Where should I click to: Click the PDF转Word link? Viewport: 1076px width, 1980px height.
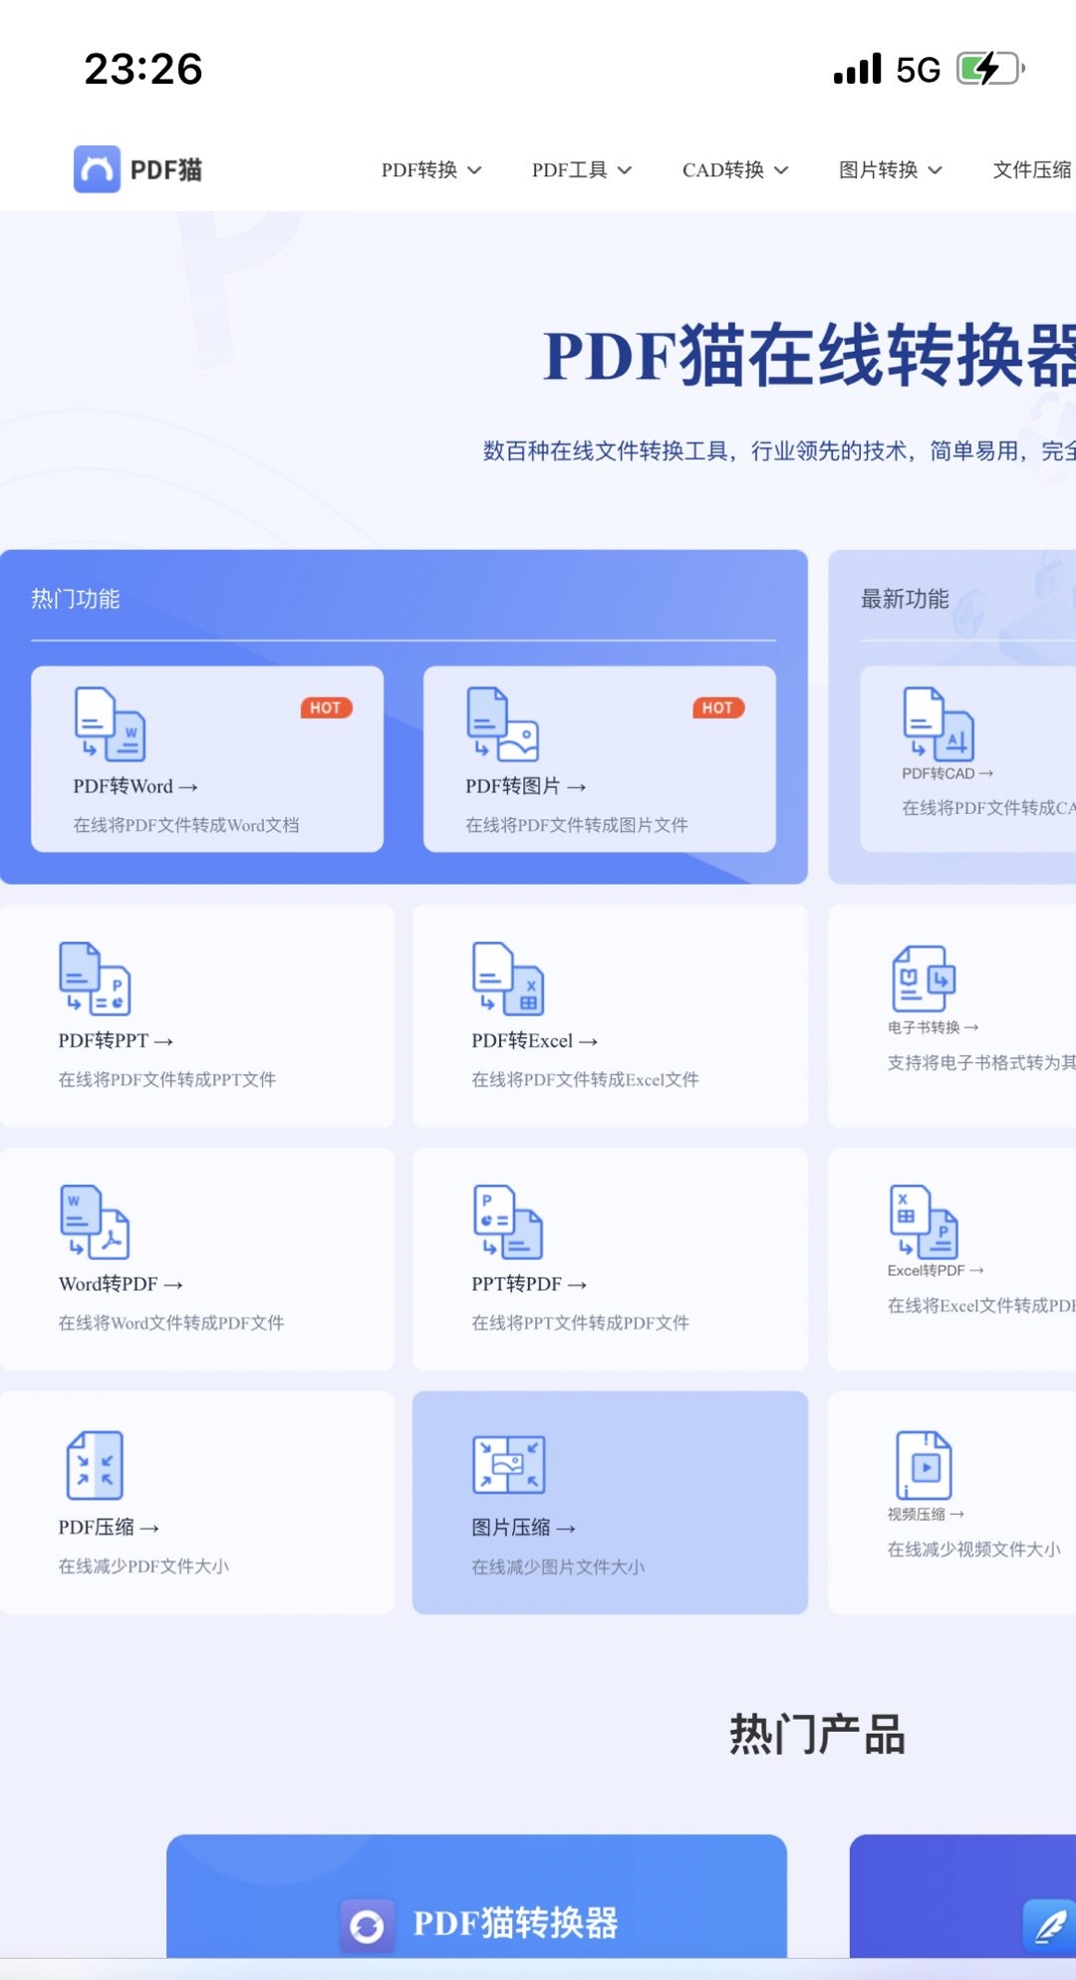(135, 786)
